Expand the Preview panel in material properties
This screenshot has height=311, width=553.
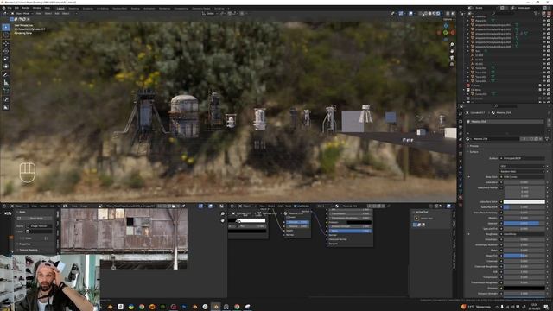(474, 146)
